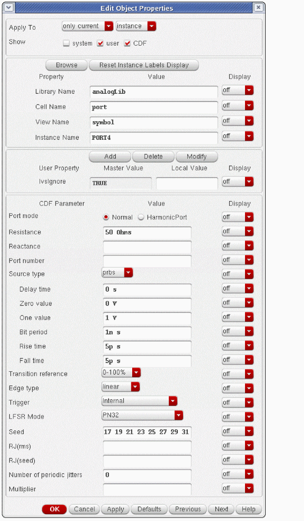The image size is (304, 521).
Task: Uncheck the user properties checkbox
Action: click(x=101, y=43)
